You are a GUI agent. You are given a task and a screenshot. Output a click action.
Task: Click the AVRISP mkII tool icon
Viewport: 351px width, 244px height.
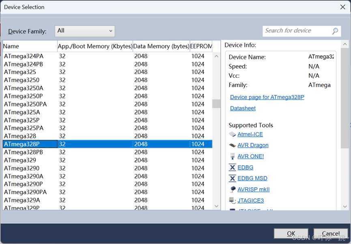pos(233,189)
